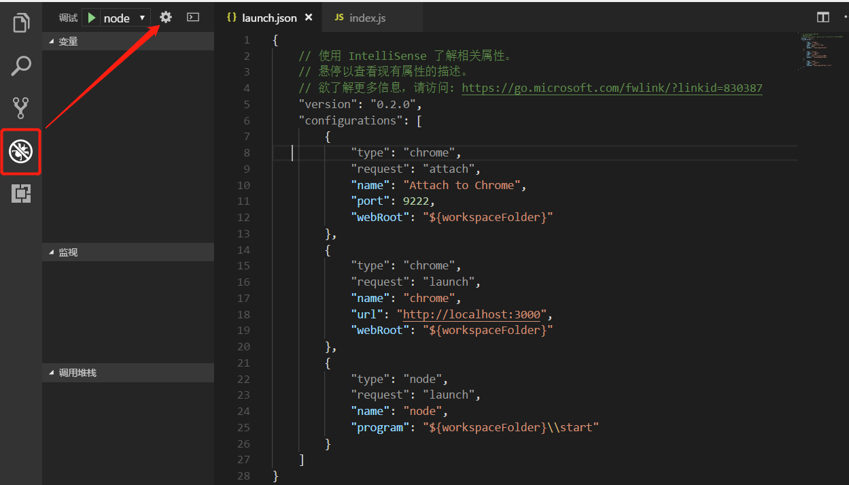
Task: Open the debug console icon
Action: (193, 17)
